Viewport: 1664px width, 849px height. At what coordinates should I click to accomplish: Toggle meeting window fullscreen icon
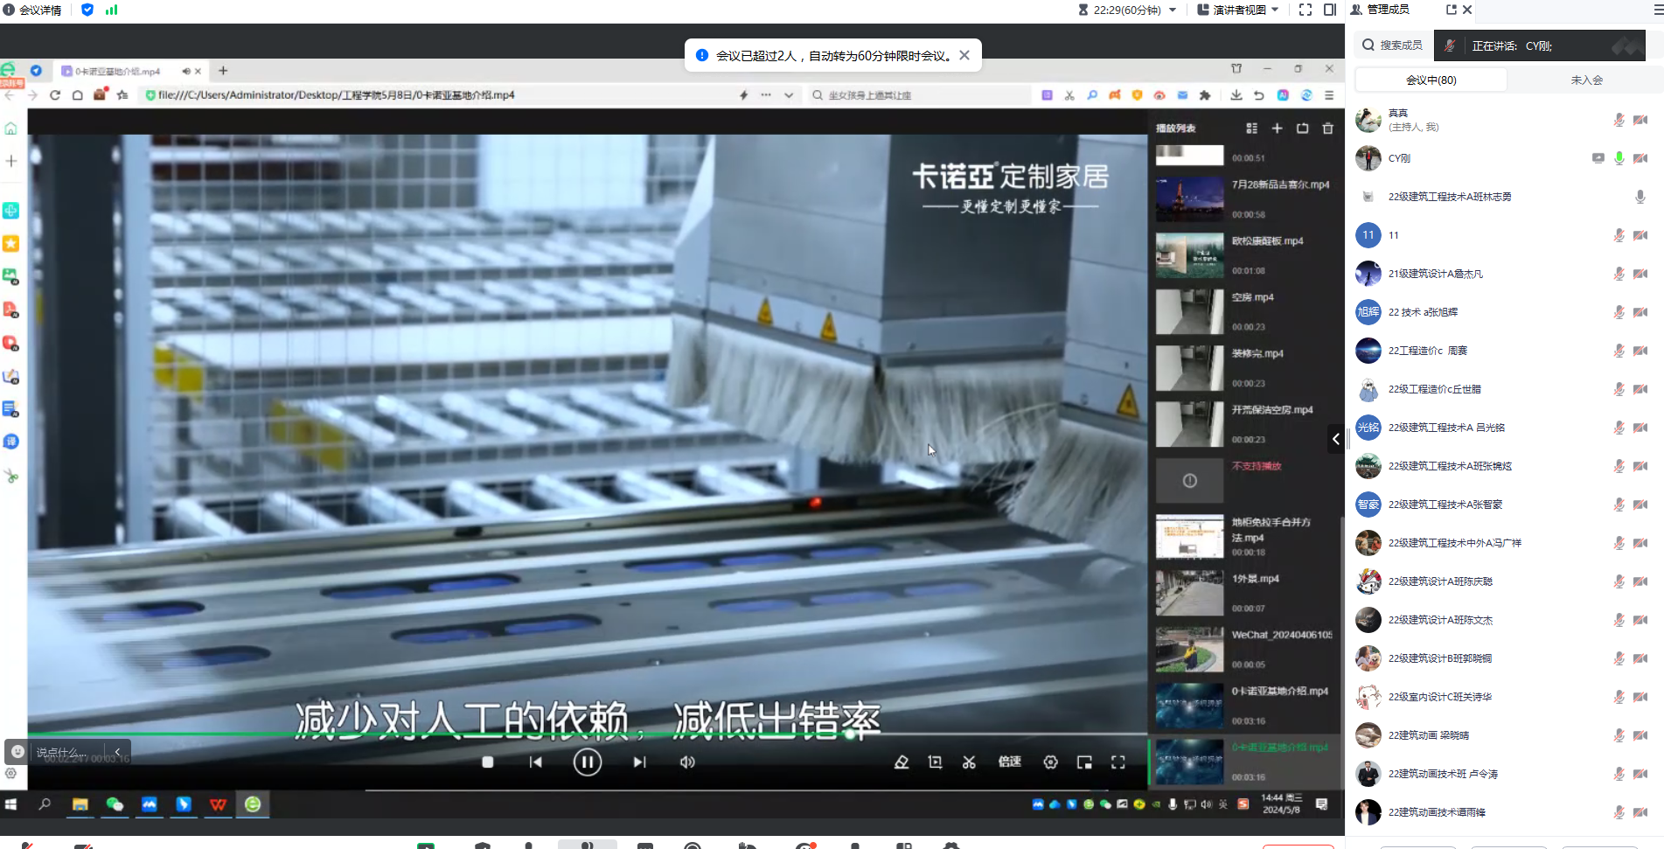tap(1305, 10)
